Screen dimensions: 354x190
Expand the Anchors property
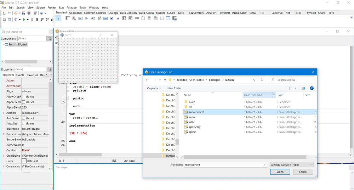[x=4, y=113]
